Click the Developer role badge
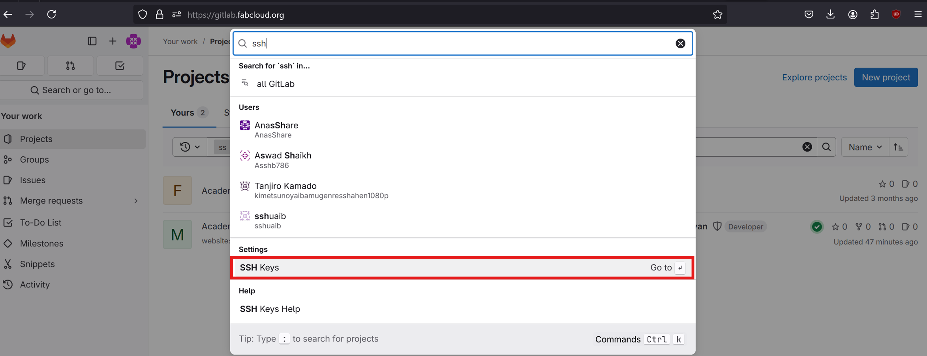Image resolution: width=927 pixels, height=356 pixels. pos(745,227)
